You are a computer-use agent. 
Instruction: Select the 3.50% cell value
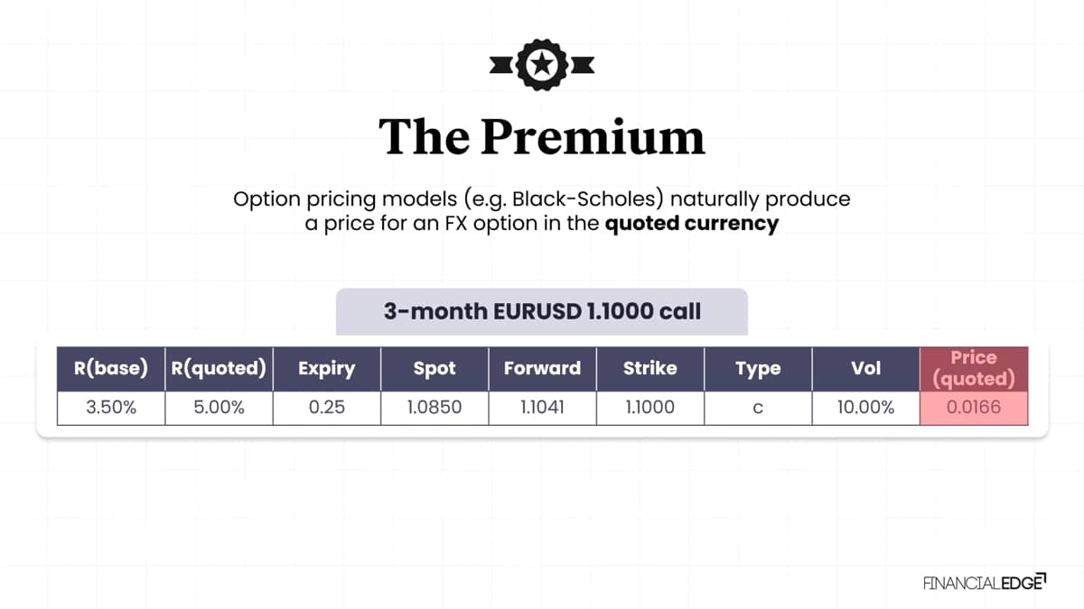point(111,408)
